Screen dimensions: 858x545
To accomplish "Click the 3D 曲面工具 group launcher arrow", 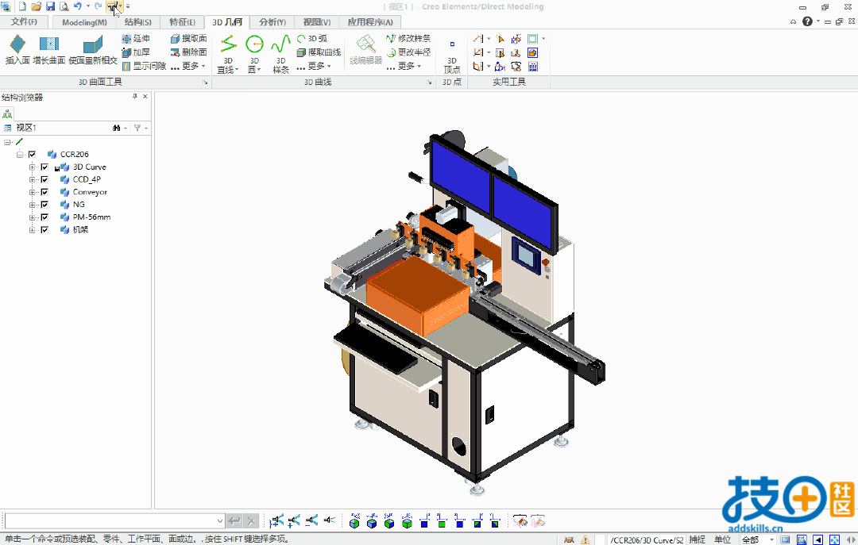I will coord(206,83).
